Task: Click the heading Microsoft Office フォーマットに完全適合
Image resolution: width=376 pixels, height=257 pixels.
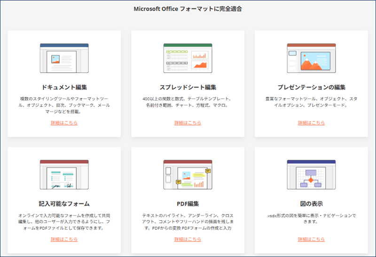Action: (188, 9)
